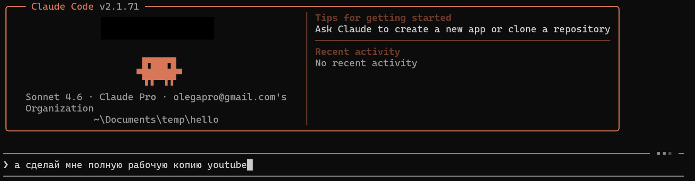
Task: Click the three-dot indicator above the prompt
Action: click(664, 153)
